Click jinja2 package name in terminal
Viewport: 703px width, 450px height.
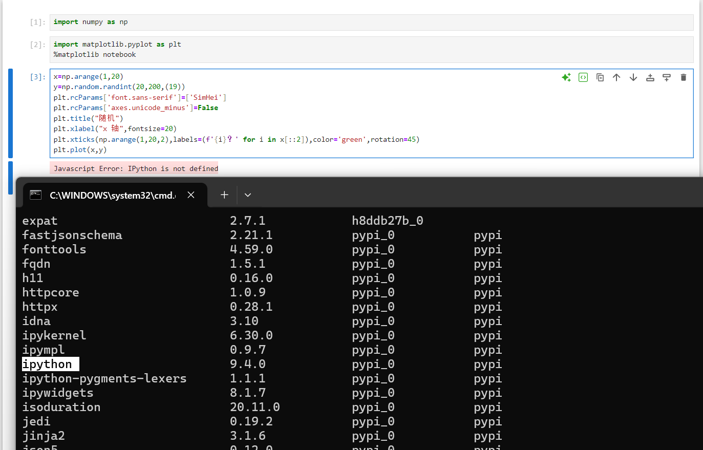[x=44, y=436]
